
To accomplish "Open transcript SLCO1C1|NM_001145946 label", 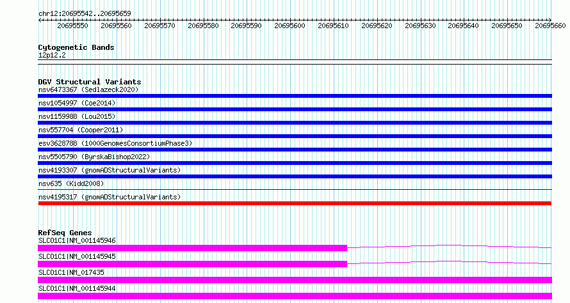I will coord(77,240).
